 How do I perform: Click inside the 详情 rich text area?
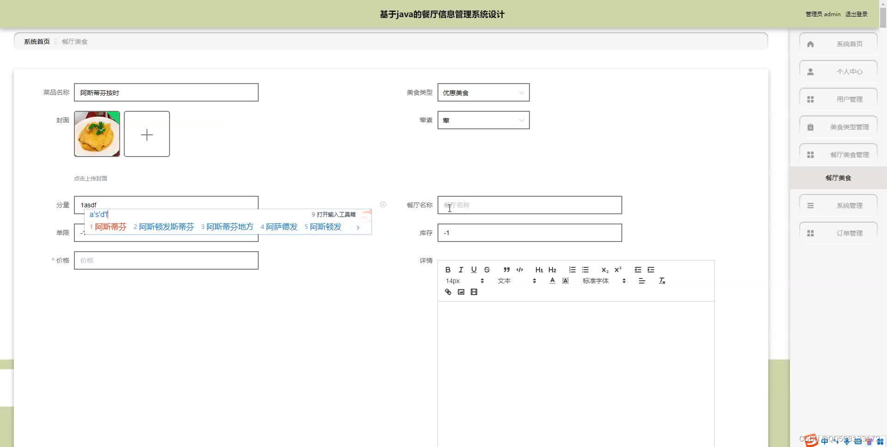[x=576, y=374]
